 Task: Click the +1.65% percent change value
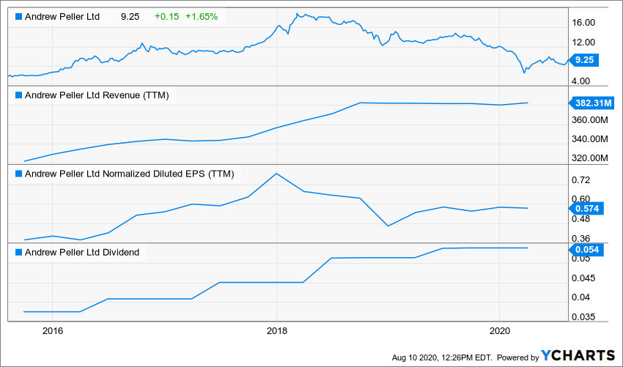[202, 17]
